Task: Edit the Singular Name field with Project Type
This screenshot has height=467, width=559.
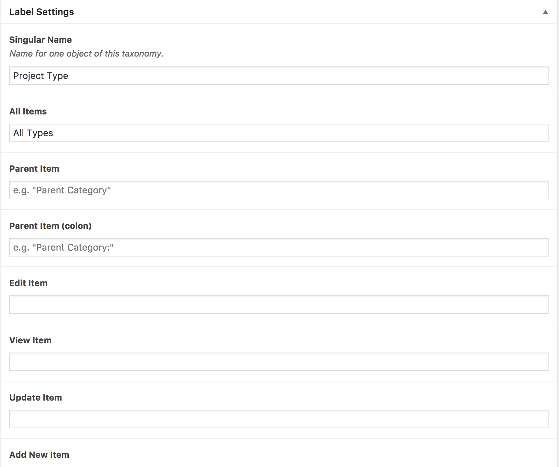Action: (x=279, y=76)
